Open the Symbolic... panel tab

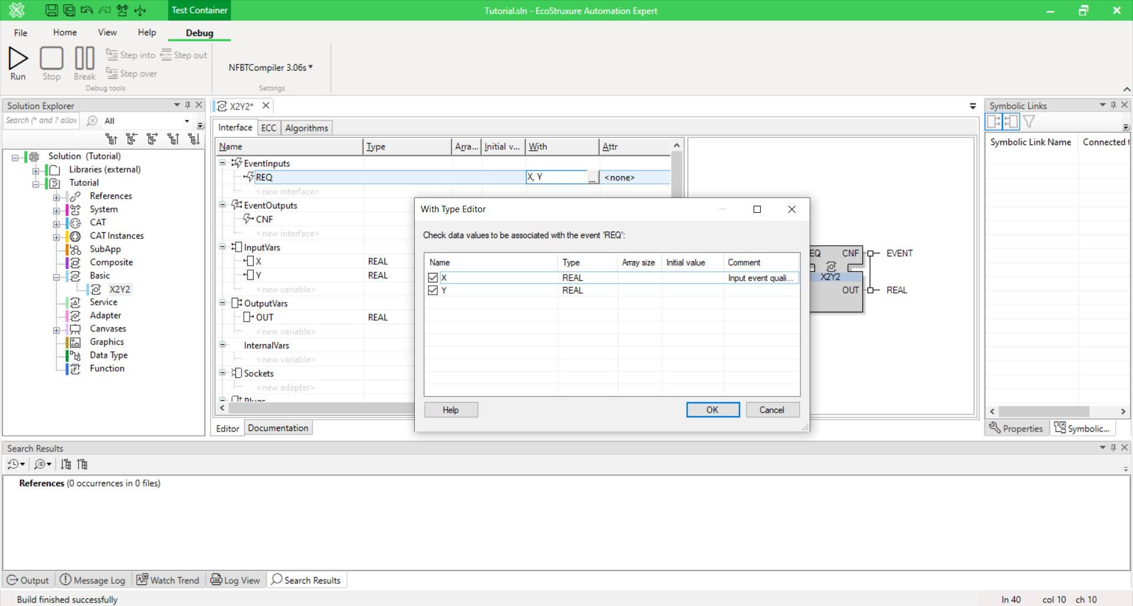pyautogui.click(x=1082, y=429)
